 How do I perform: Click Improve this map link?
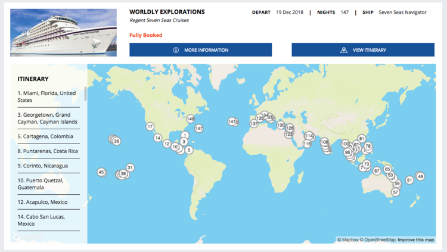point(416,239)
